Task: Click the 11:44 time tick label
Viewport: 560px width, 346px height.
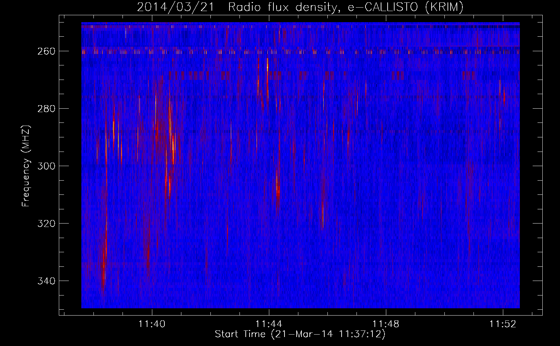Action: pos(269,324)
